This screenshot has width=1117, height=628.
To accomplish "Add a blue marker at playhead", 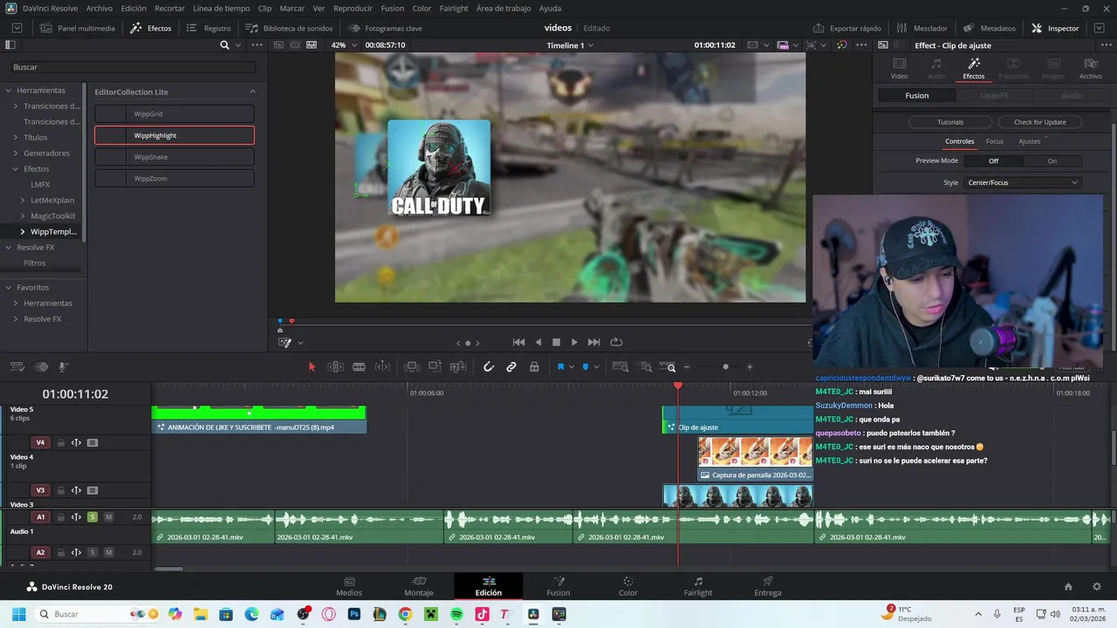I will [x=586, y=367].
